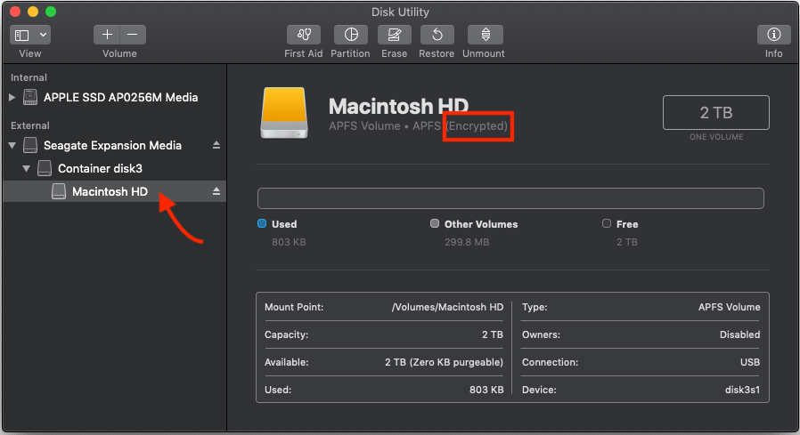Collapse Container disk3 tree row
The image size is (800, 435).
click(x=26, y=169)
